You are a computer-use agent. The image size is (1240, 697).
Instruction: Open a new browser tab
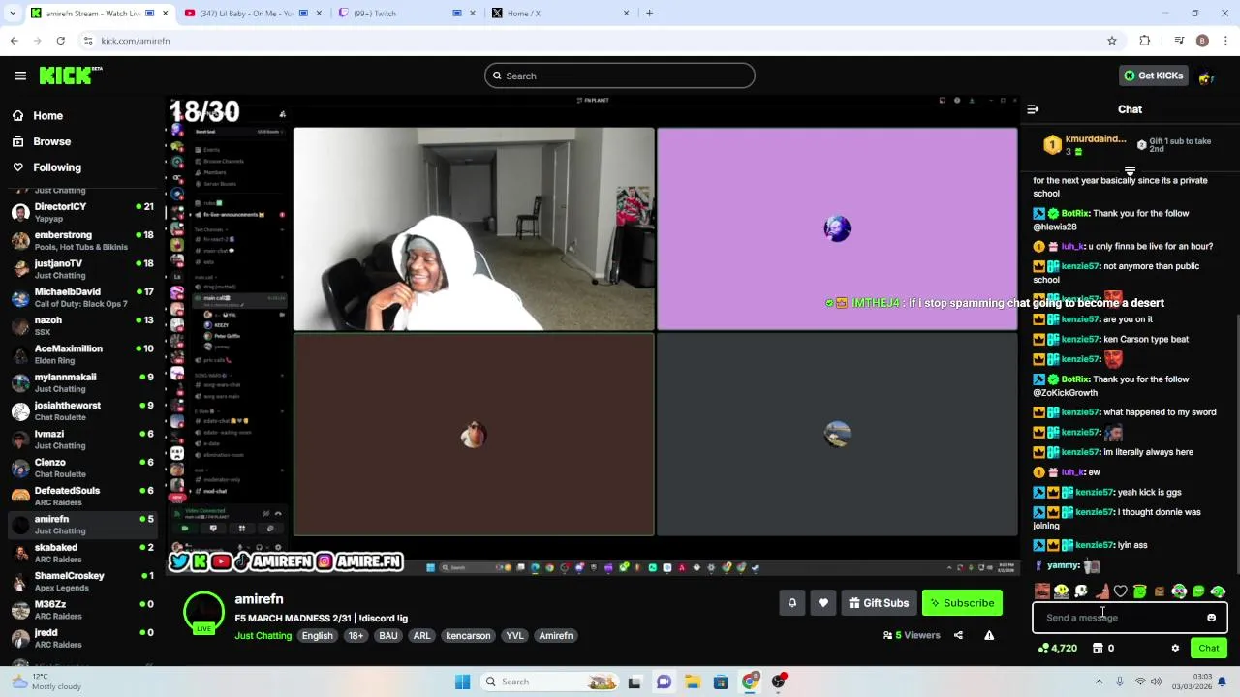click(x=649, y=14)
